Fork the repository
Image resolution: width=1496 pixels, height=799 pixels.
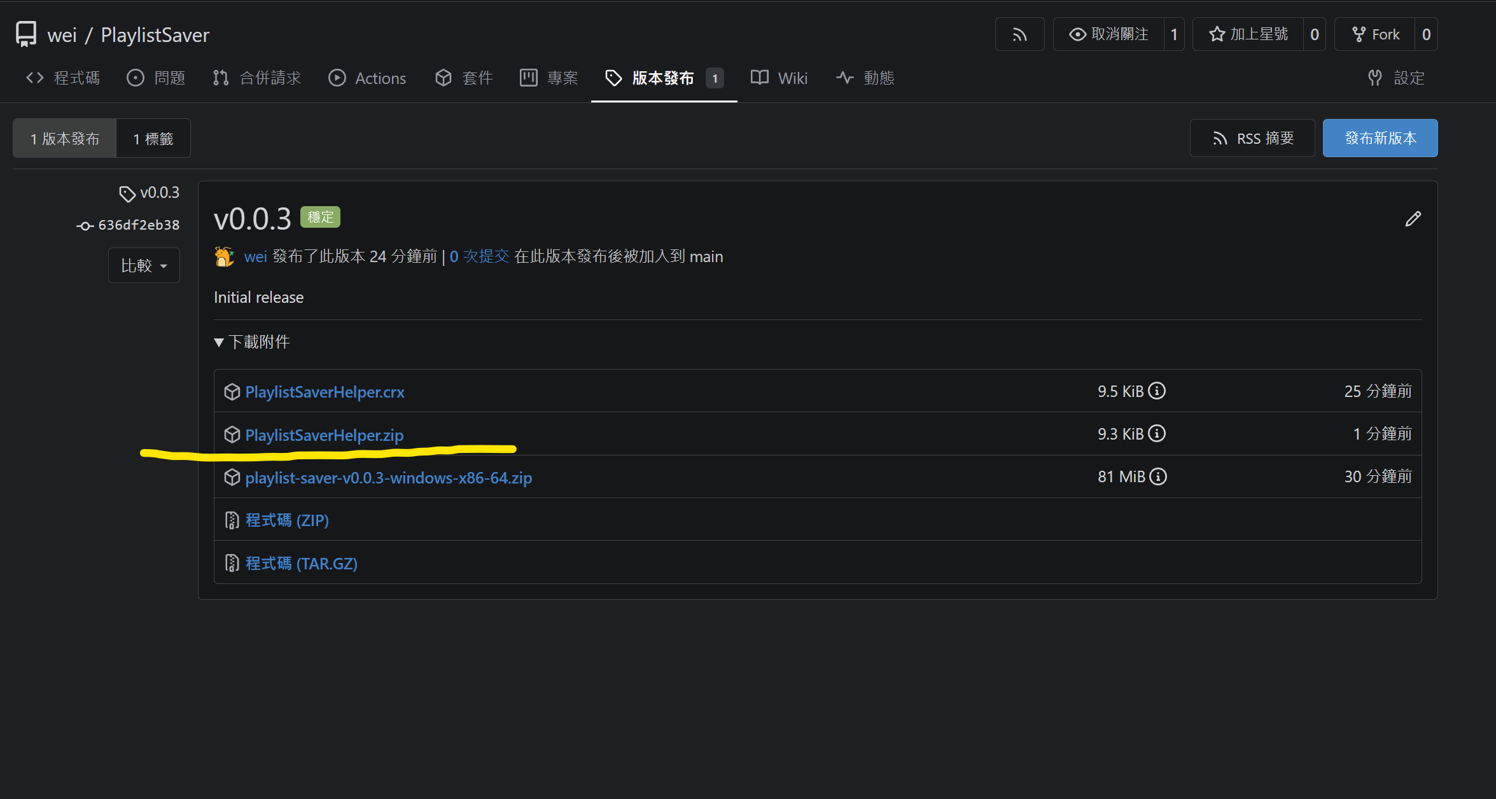coord(1375,34)
